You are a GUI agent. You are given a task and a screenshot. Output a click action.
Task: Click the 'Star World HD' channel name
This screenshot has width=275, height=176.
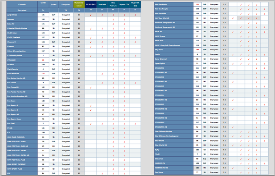(174, 145)
